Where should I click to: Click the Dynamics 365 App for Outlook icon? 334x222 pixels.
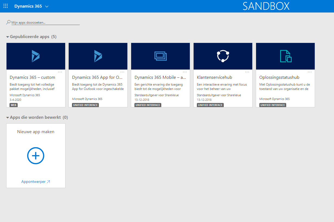[x=98, y=56]
